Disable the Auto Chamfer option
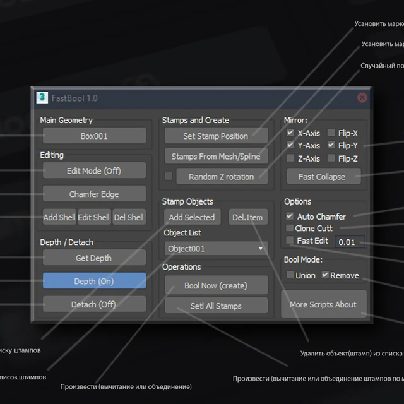 (290, 217)
